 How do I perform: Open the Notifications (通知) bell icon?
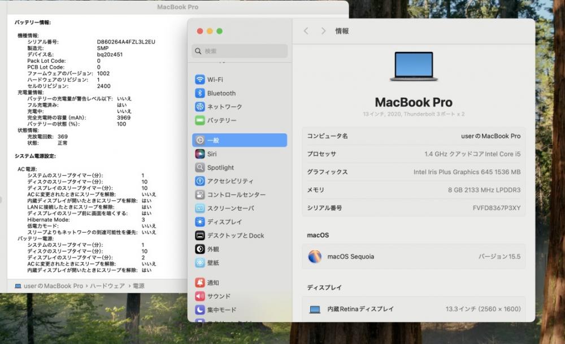[199, 282]
